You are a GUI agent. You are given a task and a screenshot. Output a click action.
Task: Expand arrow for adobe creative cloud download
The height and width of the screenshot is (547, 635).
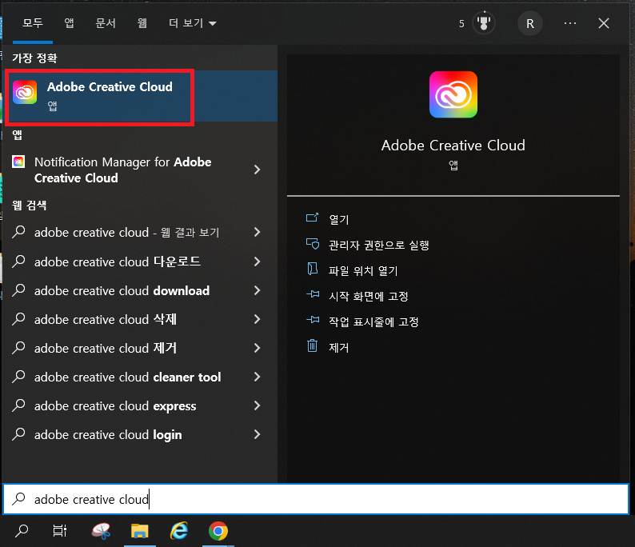[257, 290]
